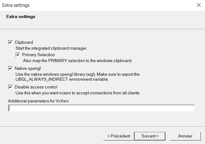
Task: Click the Suivant button
Action: tap(150, 136)
